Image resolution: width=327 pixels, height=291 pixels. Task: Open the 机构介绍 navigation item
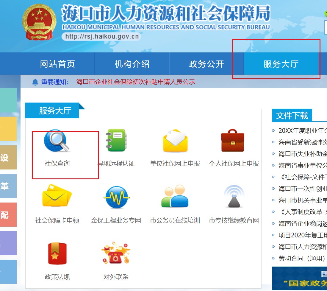[132, 64]
